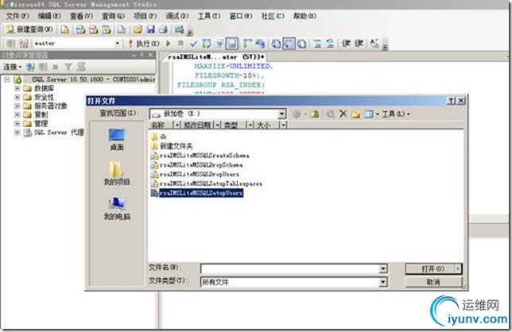Click the back navigation icon in the file dialog
This screenshot has width=512, height=332.
297,114
